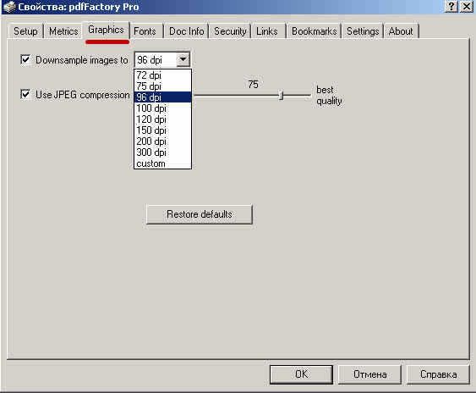This screenshot has width=476, height=393.
Task: Click the question mark help button
Action: (x=451, y=7)
